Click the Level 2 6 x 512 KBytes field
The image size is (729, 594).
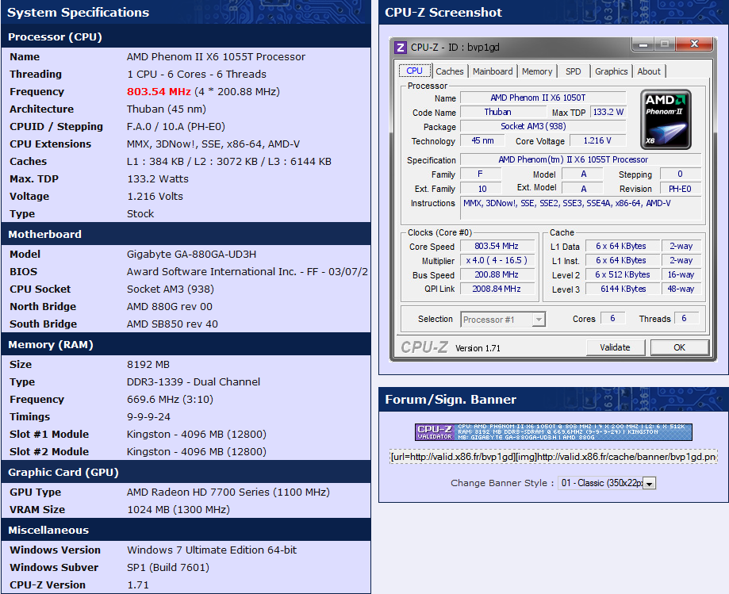[x=623, y=274]
